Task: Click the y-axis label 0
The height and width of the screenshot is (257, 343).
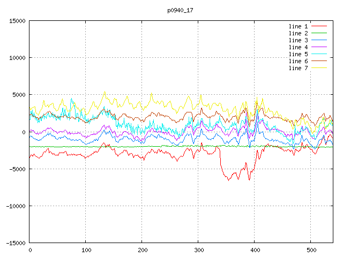Action: [24, 132]
